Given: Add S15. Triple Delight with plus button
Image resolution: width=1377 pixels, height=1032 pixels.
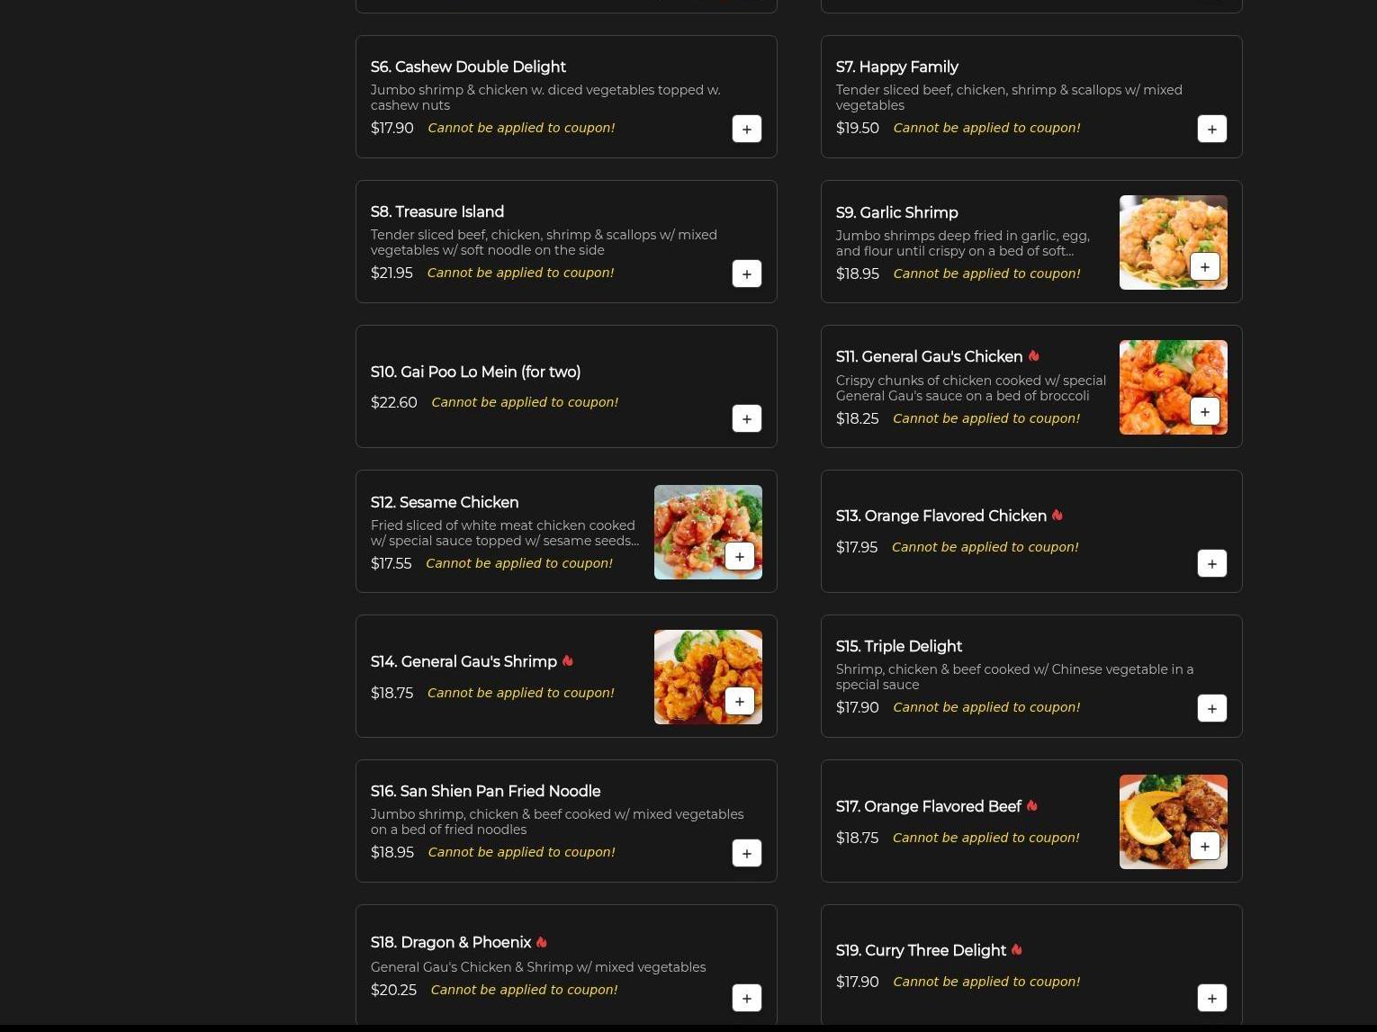Looking at the screenshot, I should tap(1212, 708).
